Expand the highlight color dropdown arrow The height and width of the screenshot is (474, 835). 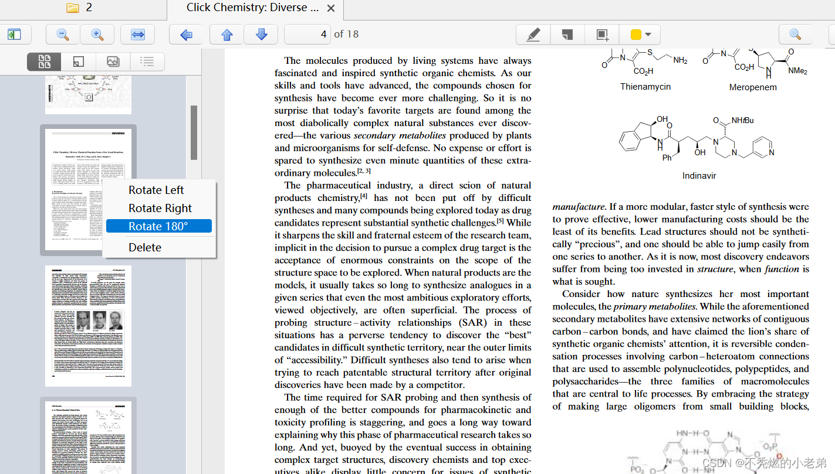coord(648,35)
